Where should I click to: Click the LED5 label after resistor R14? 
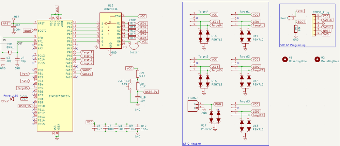[x=143, y=38]
